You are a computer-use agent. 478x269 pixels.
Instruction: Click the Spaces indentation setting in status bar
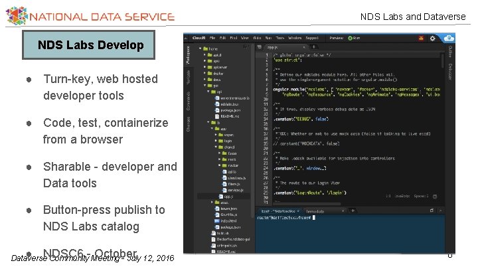(421, 196)
